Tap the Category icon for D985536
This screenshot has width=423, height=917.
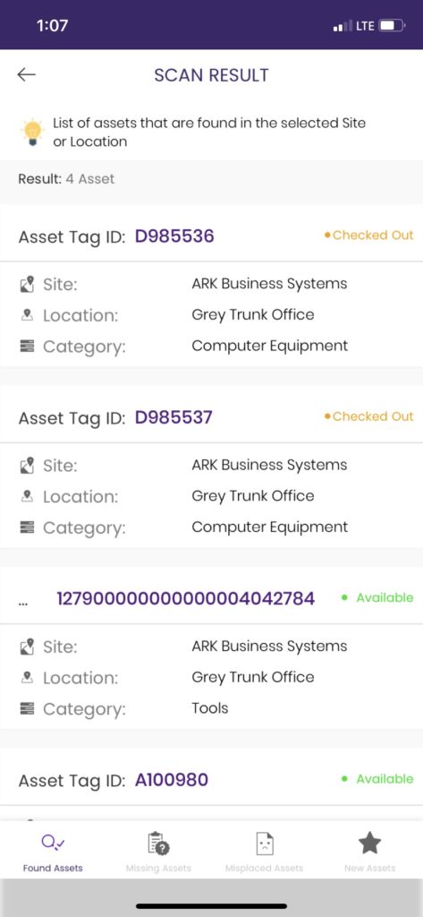pyautogui.click(x=27, y=347)
